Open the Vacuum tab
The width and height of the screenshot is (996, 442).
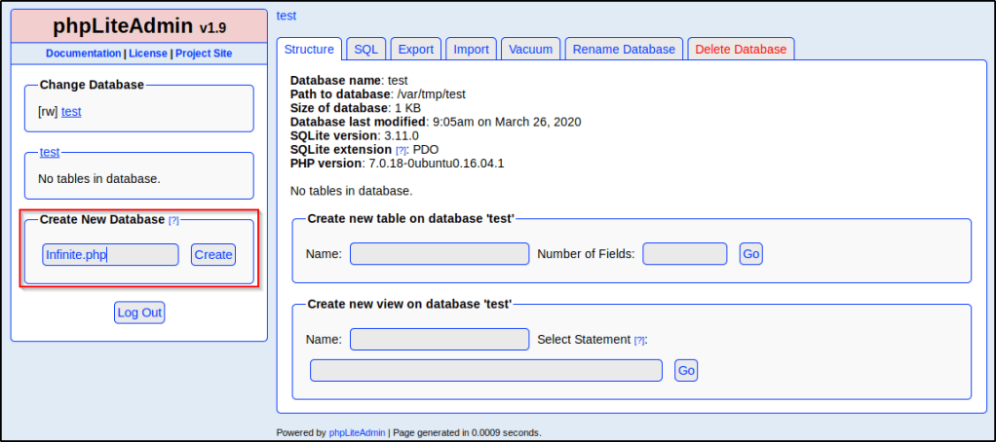531,50
